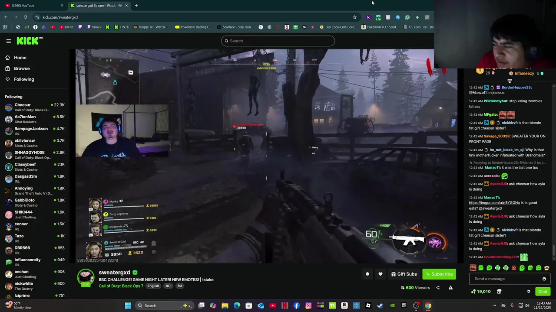The height and width of the screenshot is (312, 556).
Task: Open oblivionsw channel in sidebar
Action: (35, 143)
